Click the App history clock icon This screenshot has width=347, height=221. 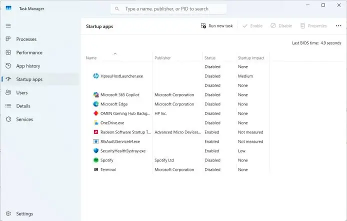tap(8, 65)
